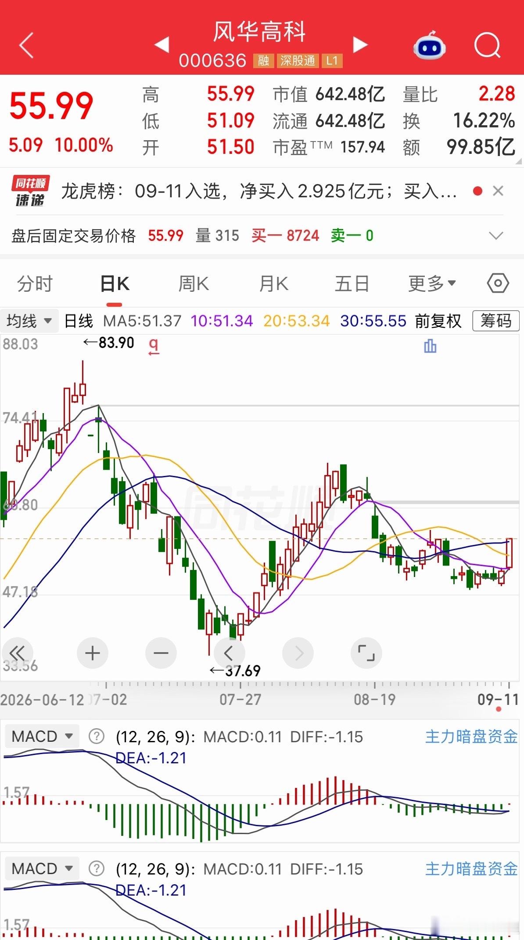
Task: Click the 深股通 badge
Action: [298, 61]
